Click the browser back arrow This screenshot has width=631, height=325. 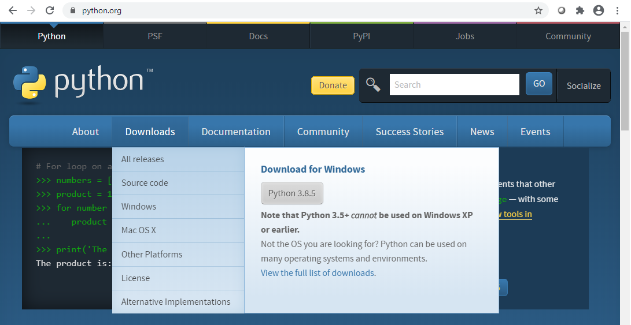(x=13, y=10)
